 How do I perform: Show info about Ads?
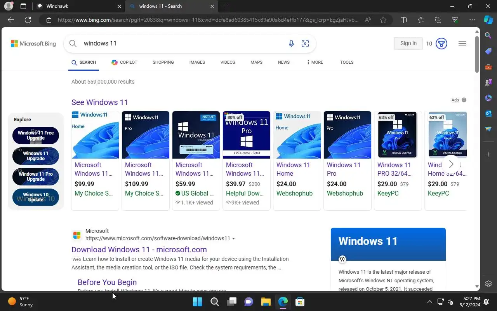[x=464, y=100]
